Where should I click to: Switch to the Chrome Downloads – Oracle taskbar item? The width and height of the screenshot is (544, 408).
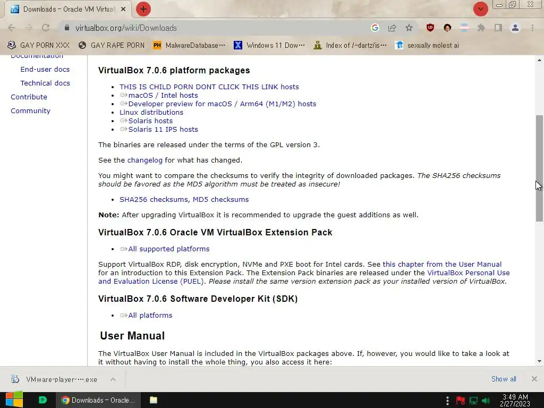pyautogui.click(x=98, y=400)
